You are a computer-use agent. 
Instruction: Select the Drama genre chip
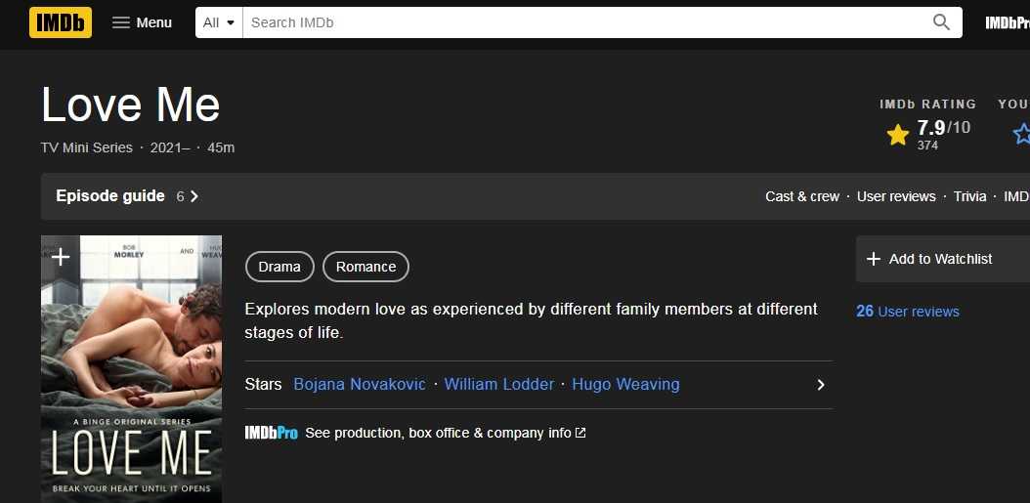pos(279,267)
